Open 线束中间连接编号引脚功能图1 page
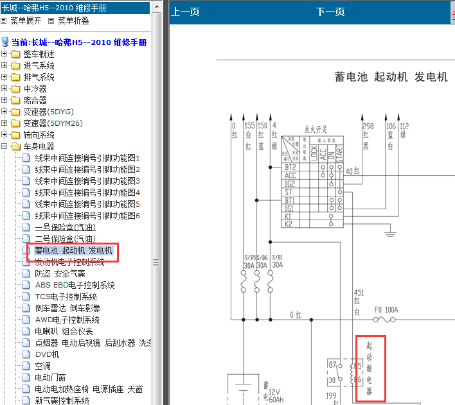Viewport: 455px width, 405px height. (x=87, y=158)
